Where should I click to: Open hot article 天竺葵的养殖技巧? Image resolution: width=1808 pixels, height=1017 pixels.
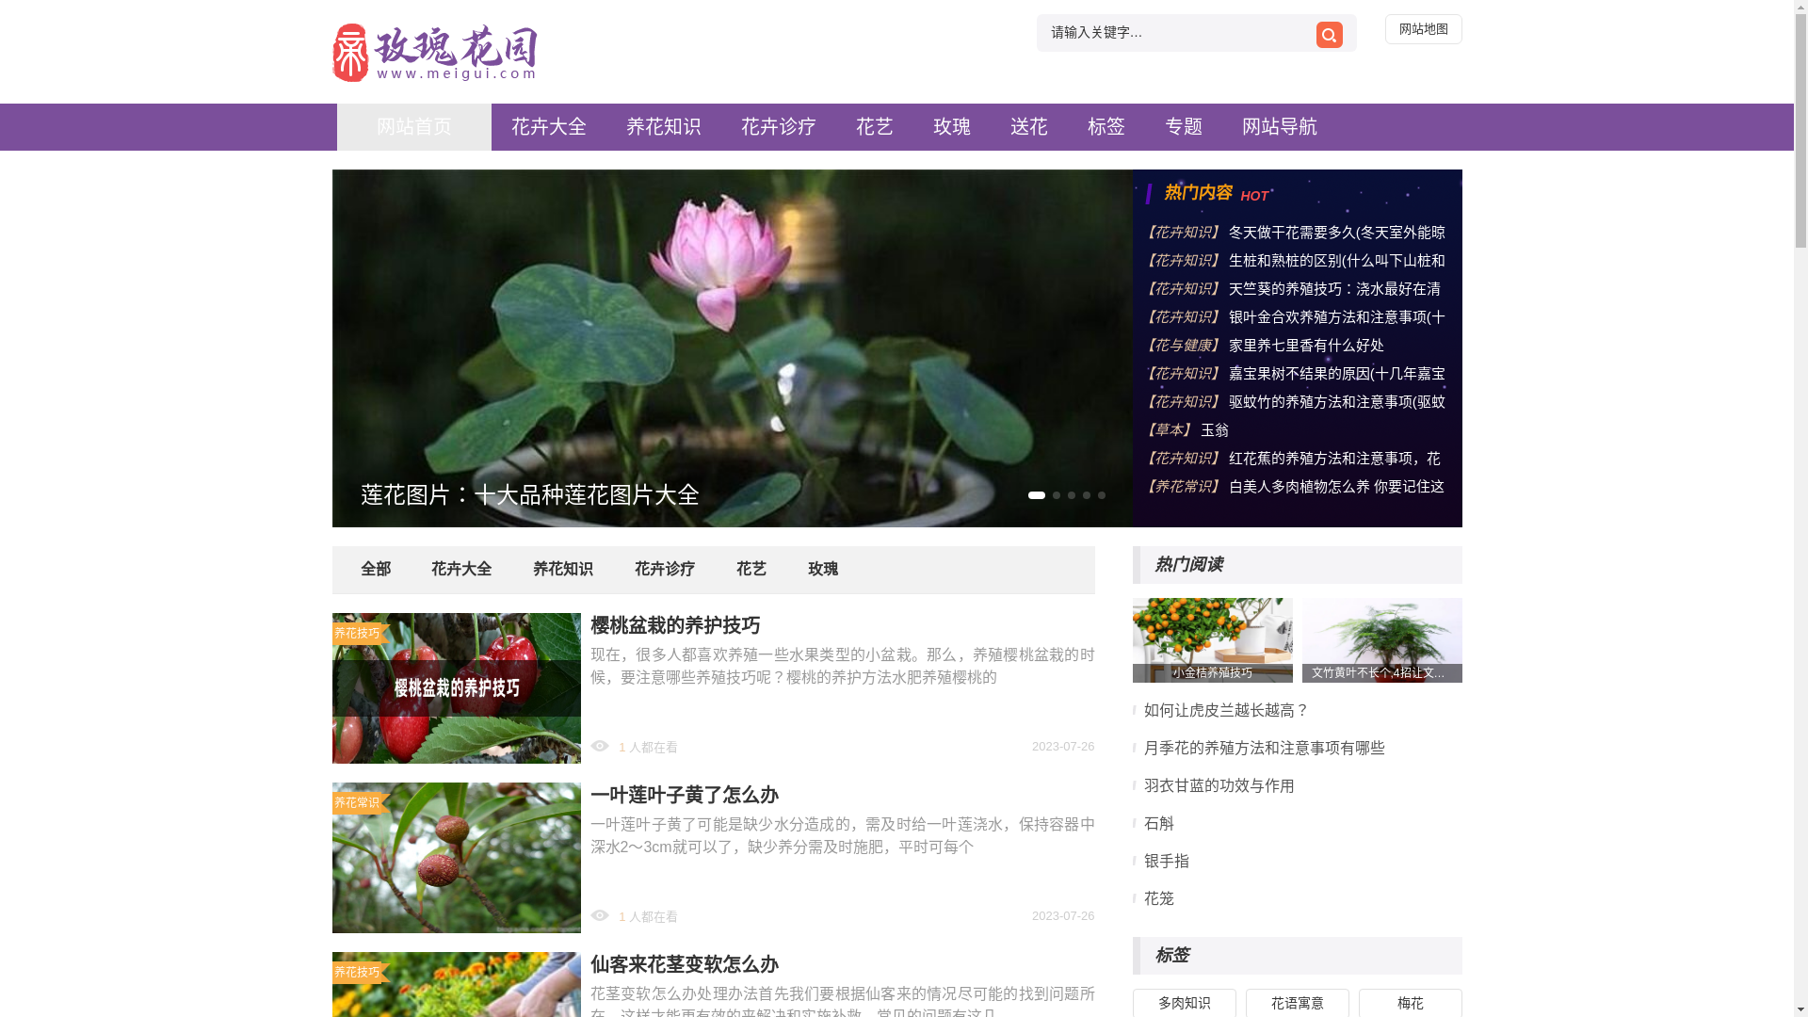(1334, 289)
